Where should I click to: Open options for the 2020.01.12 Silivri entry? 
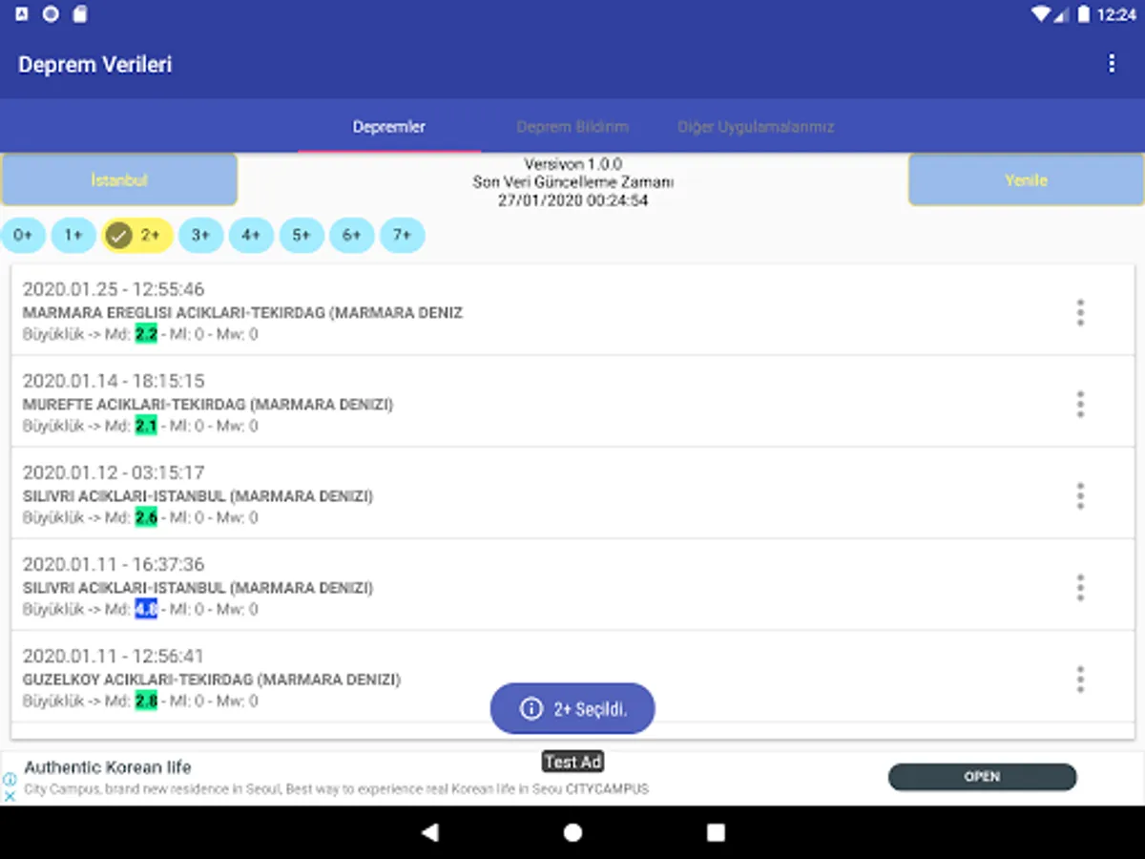pyautogui.click(x=1080, y=495)
